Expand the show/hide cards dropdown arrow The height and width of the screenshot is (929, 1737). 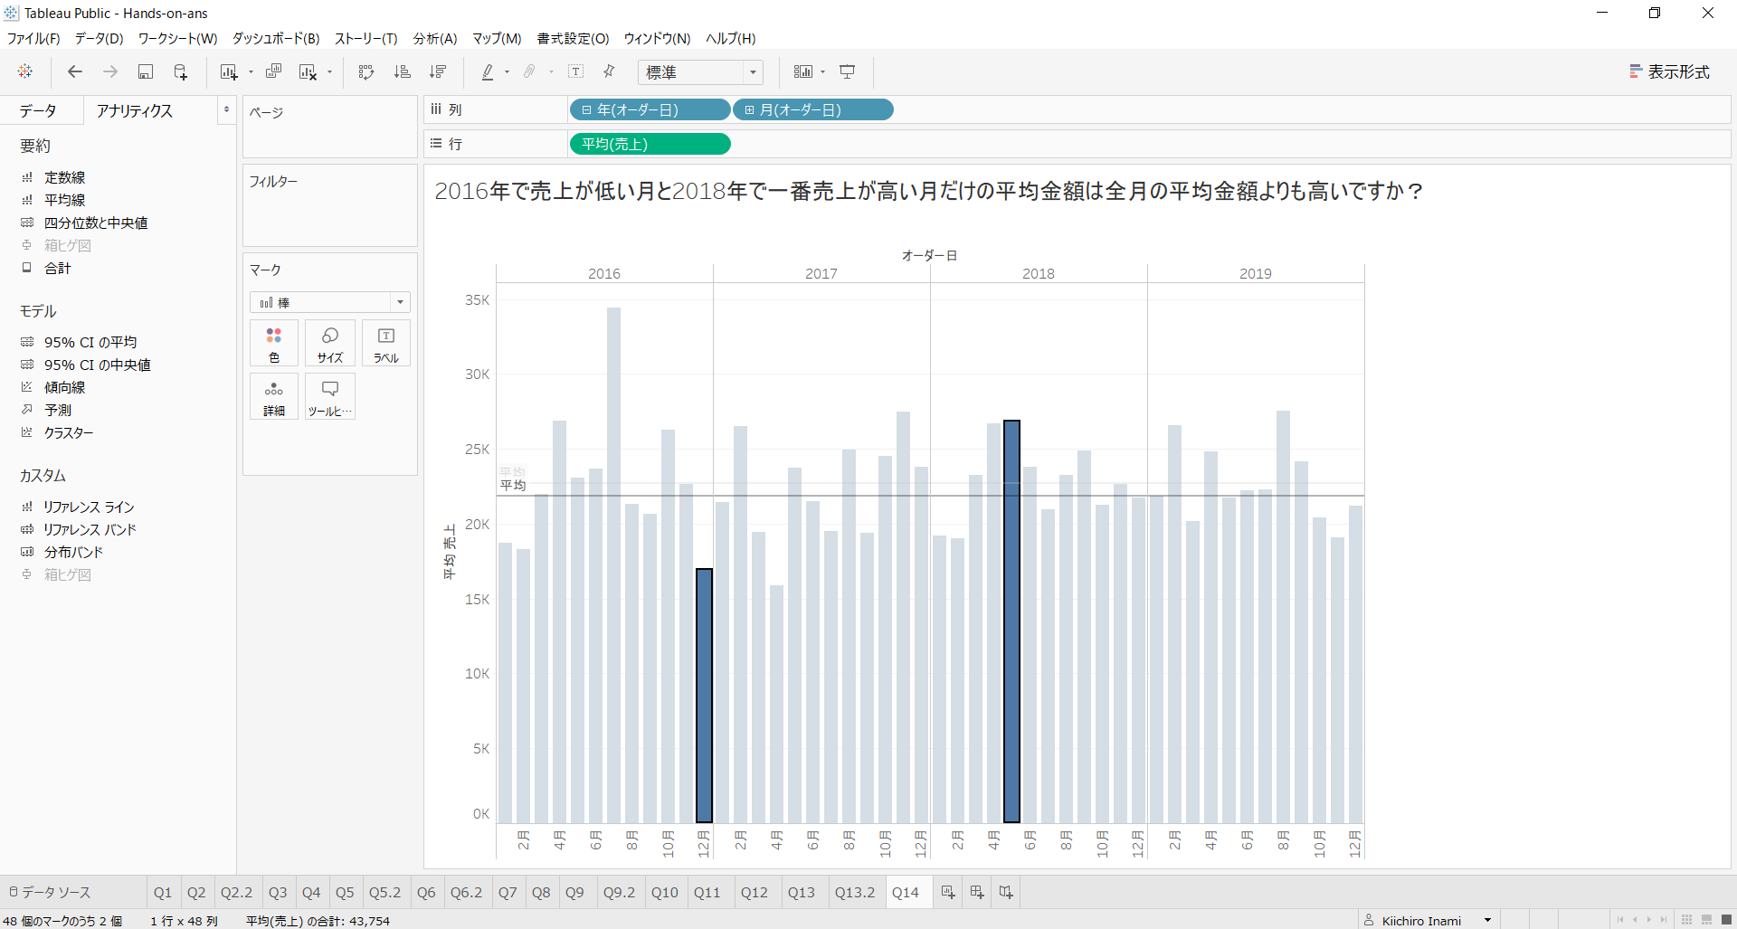click(822, 72)
